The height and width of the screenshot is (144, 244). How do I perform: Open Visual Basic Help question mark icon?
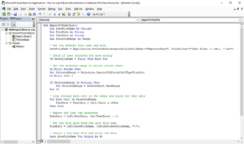tap(88, 14)
